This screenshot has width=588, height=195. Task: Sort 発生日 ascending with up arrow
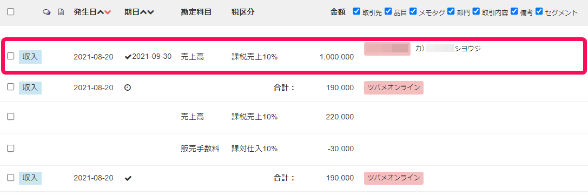101,12
